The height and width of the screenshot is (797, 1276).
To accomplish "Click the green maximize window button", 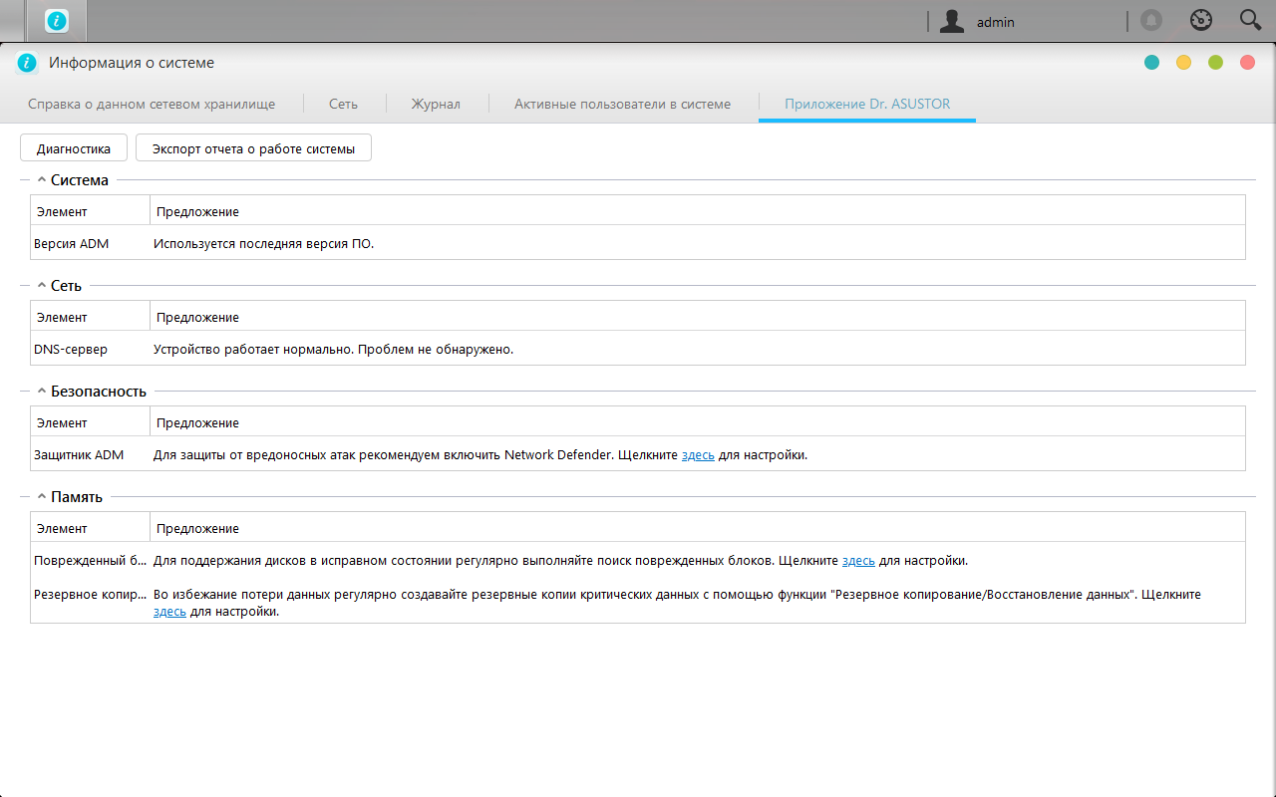I will coord(1215,63).
